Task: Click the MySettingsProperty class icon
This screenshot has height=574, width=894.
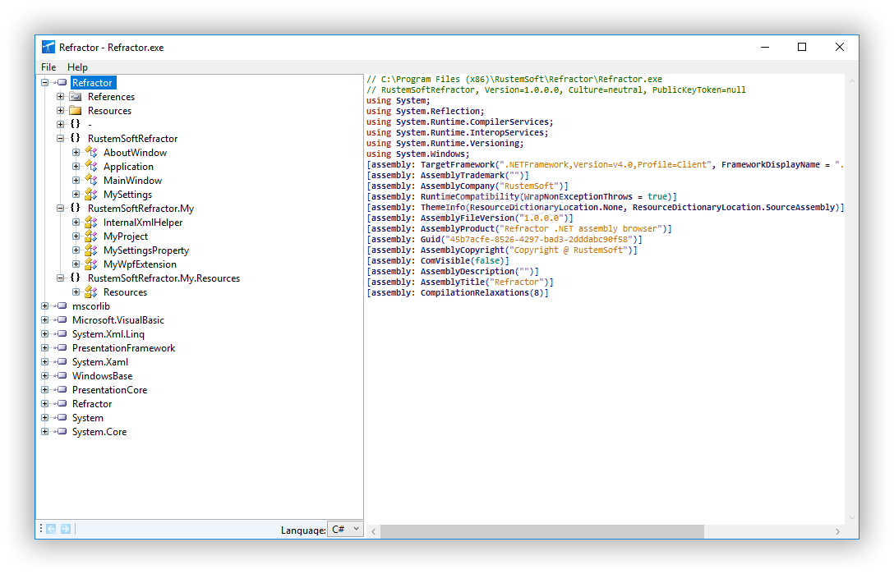Action: [x=91, y=250]
